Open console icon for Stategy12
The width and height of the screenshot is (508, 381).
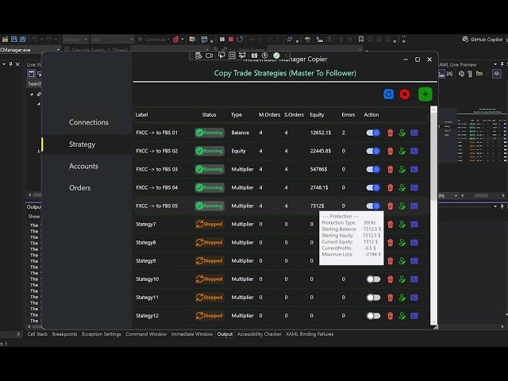[414, 316]
